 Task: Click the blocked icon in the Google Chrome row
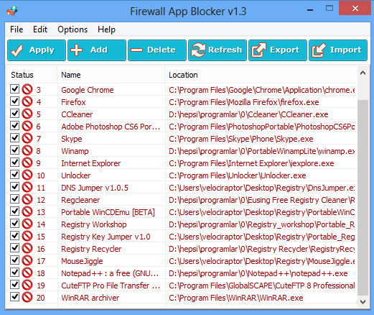click(27, 90)
